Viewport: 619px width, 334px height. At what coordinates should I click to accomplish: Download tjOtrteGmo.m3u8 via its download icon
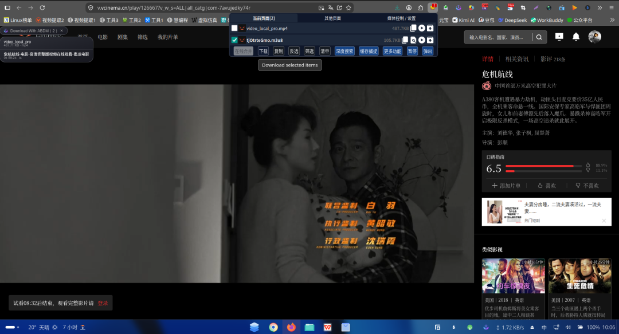(430, 40)
